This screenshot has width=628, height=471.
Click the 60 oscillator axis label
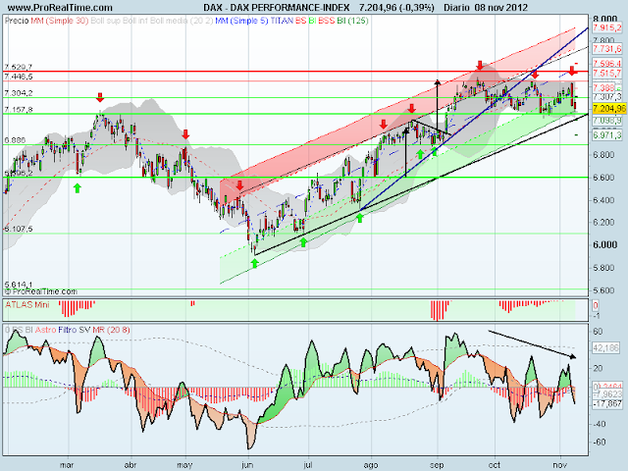pyautogui.click(x=598, y=331)
